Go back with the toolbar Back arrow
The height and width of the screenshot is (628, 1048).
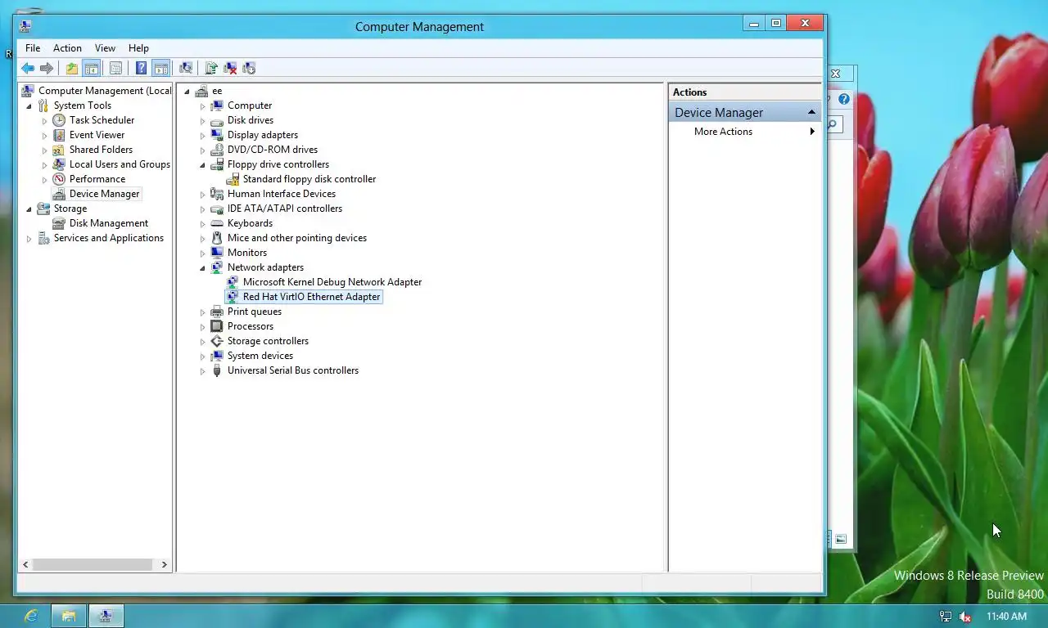pos(28,69)
